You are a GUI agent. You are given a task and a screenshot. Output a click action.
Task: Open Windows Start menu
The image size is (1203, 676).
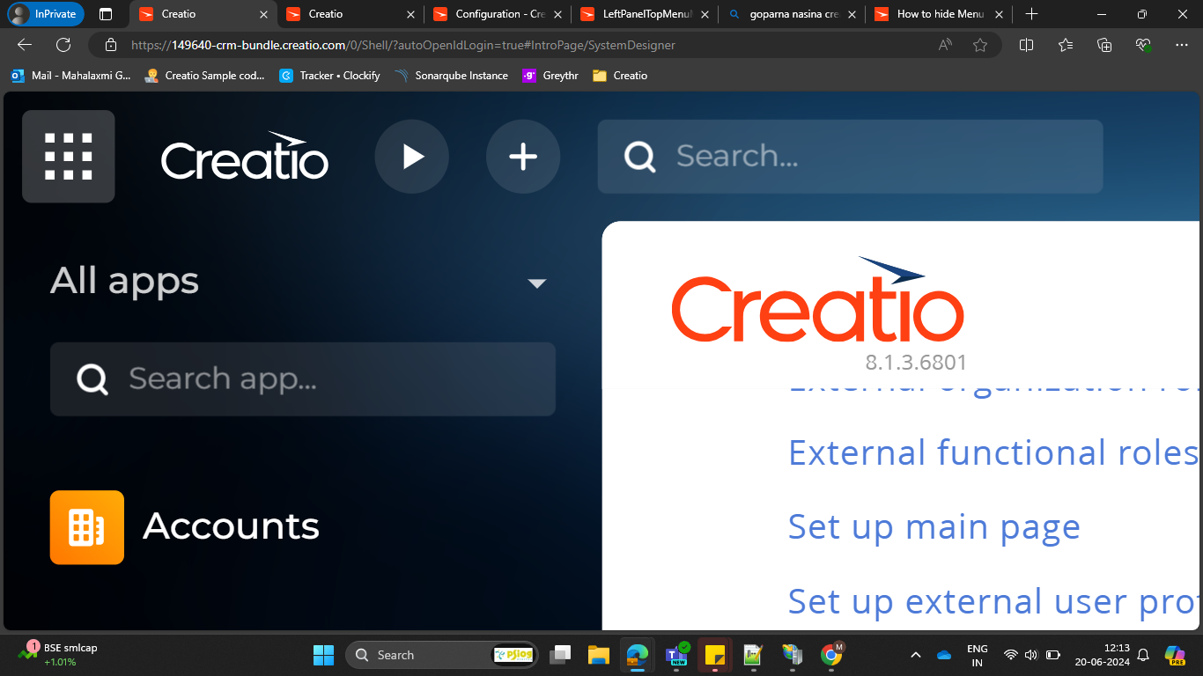click(323, 655)
